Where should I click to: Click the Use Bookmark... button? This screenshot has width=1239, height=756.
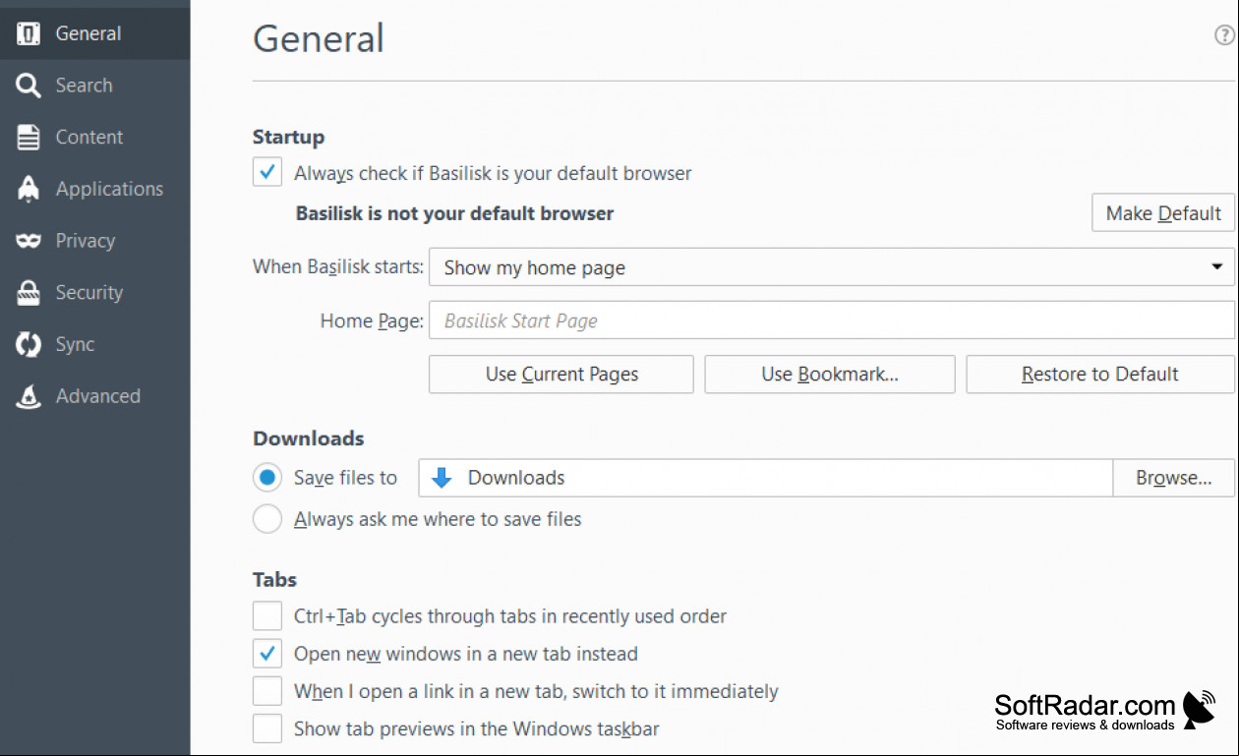coord(830,375)
